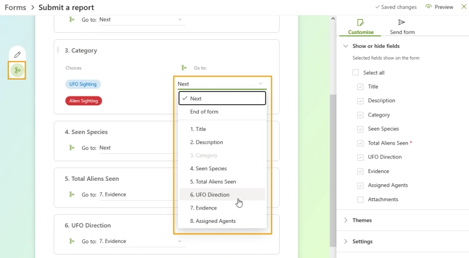Viewport: 469px width, 258px height.
Task: Open the UFO Sighting Go to dropdown
Action: (222, 84)
